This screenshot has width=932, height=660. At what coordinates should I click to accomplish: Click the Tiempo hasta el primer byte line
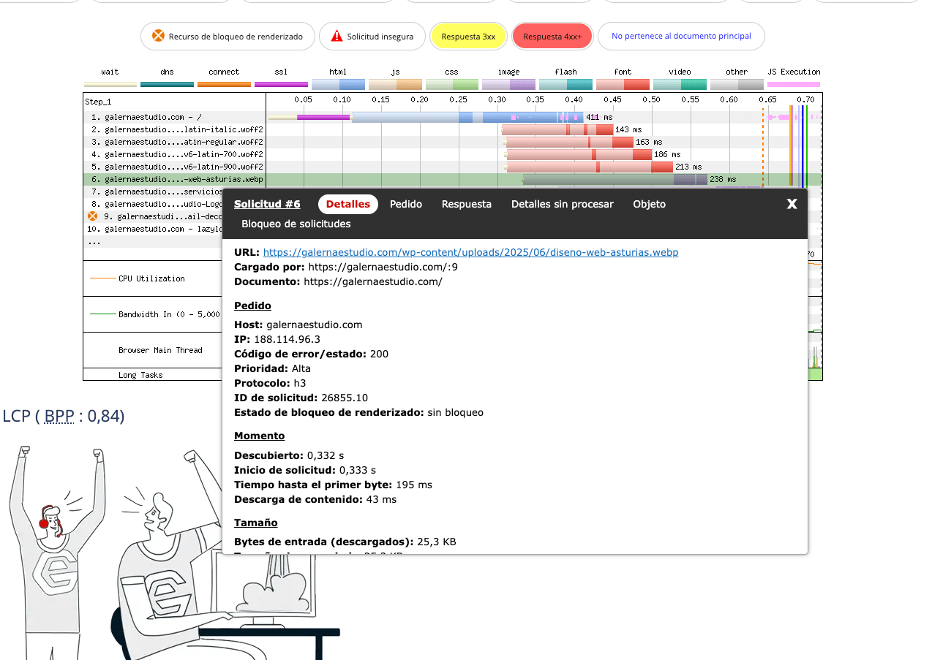(333, 485)
